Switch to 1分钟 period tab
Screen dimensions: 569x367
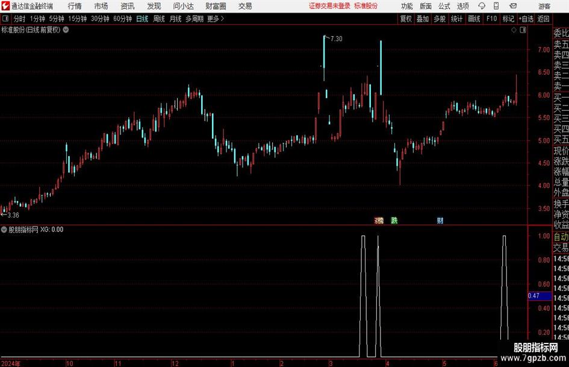(x=37, y=19)
